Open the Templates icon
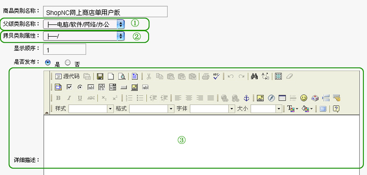 pos(135,76)
